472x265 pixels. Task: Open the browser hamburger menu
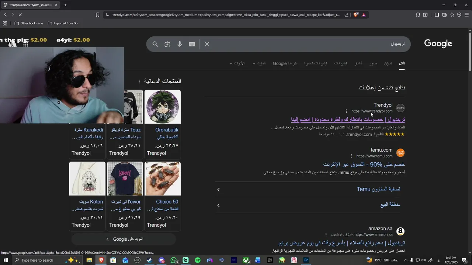466,15
